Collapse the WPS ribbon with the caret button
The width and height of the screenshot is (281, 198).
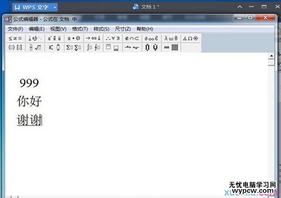(240, 7)
